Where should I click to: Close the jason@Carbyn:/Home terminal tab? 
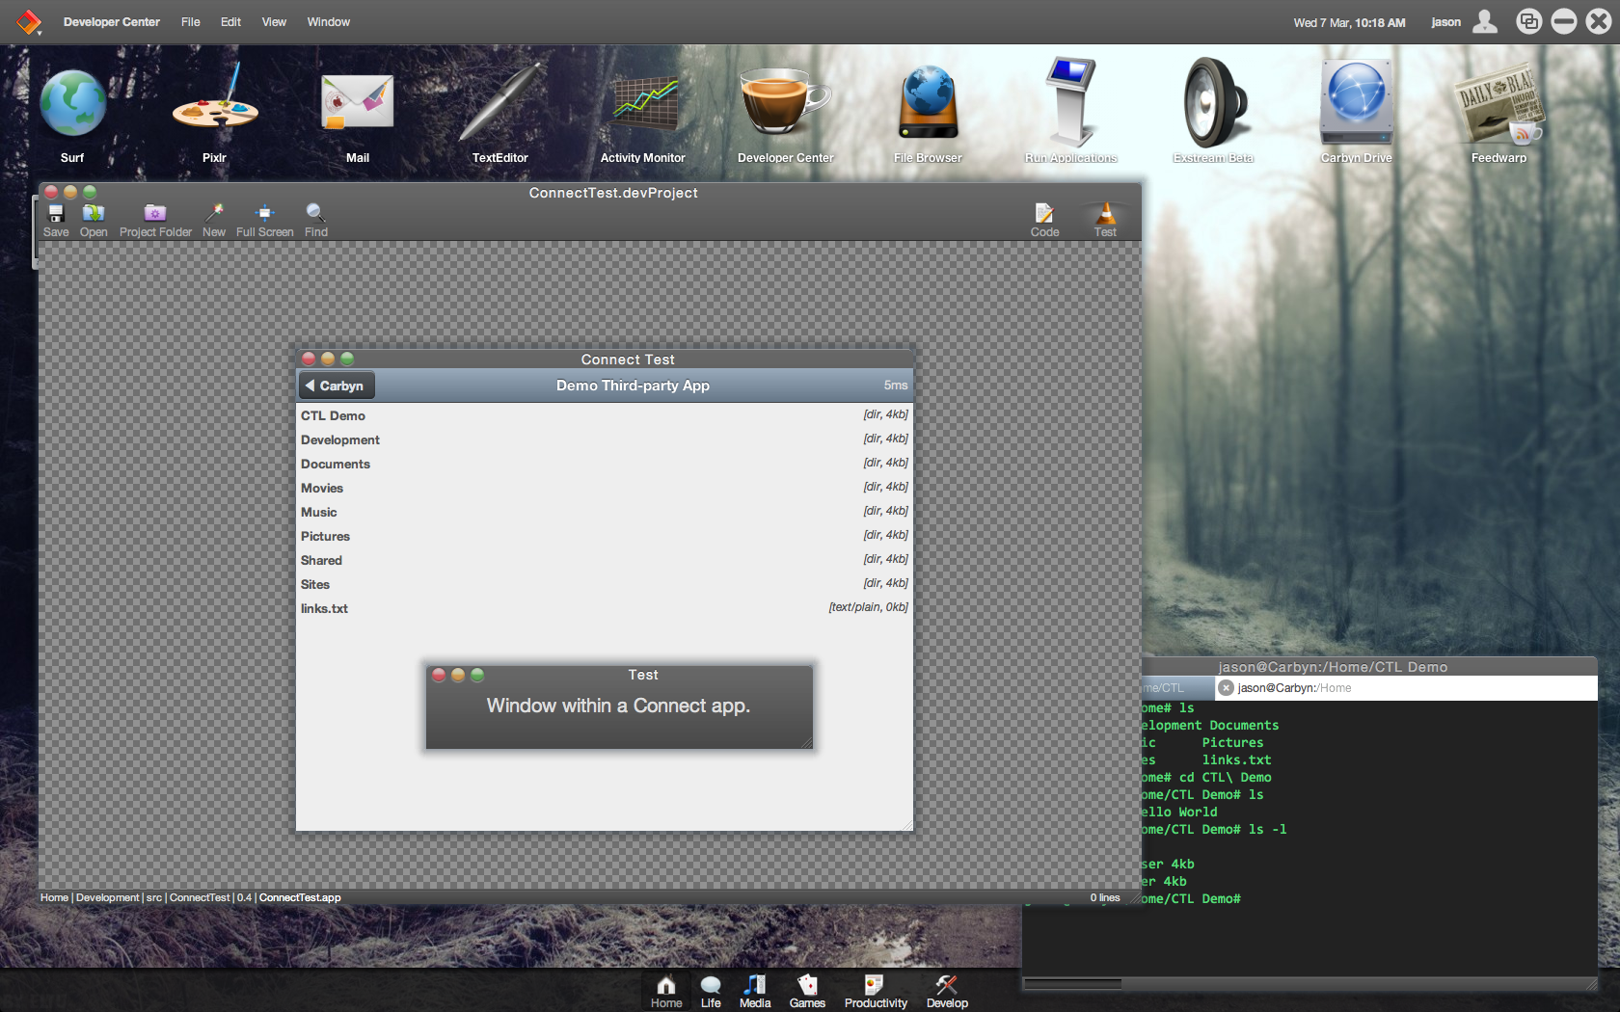point(1226,688)
